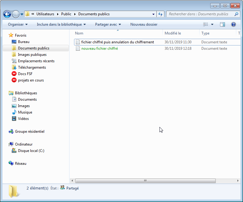Click the Vidéos film strip icon

pyautogui.click(x=14, y=118)
